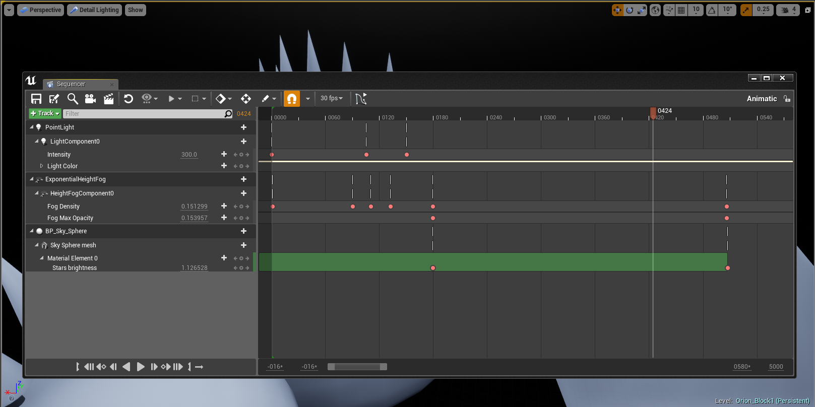Open the Auto-key diamond options dropdown
The width and height of the screenshot is (815, 407).
click(x=224, y=99)
